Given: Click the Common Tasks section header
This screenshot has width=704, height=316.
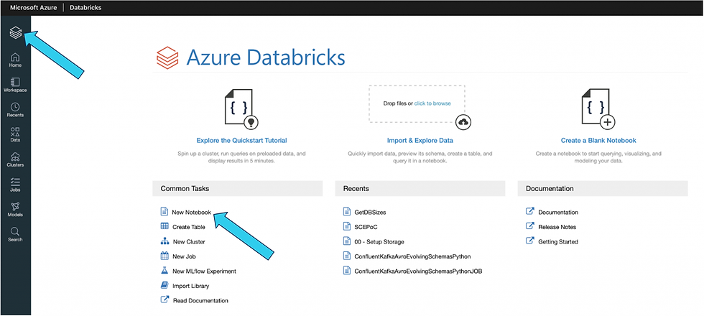Looking at the screenshot, I should click(x=238, y=188).
